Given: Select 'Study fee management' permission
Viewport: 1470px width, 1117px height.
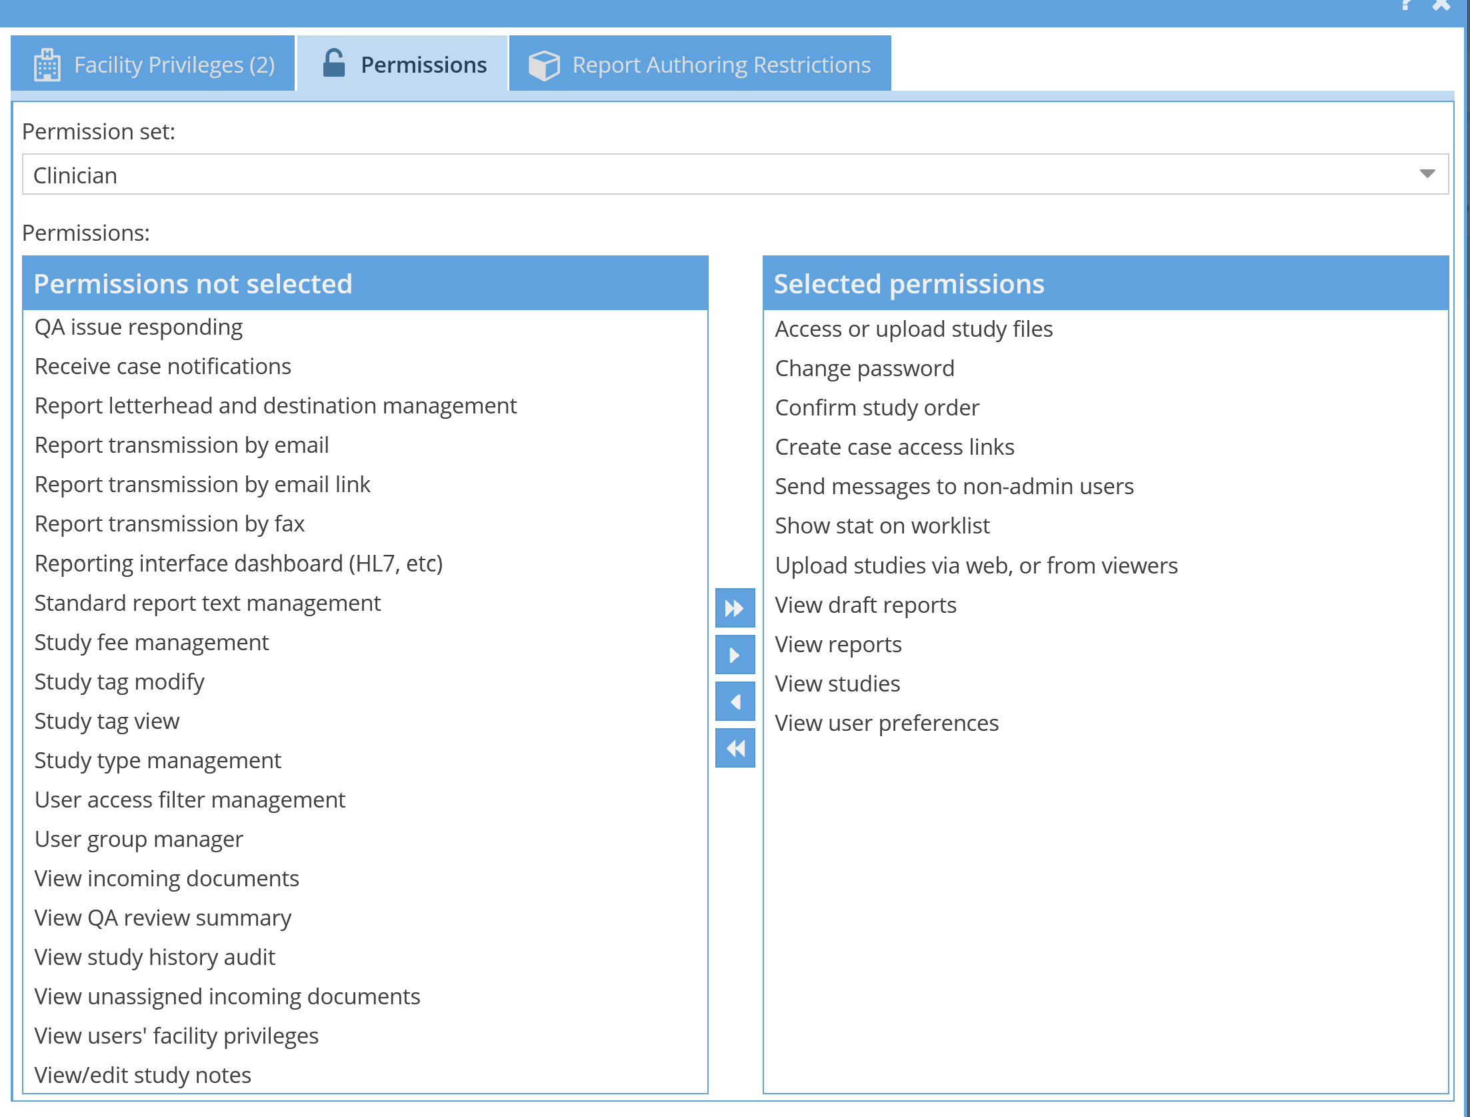Looking at the screenshot, I should 365,642.
